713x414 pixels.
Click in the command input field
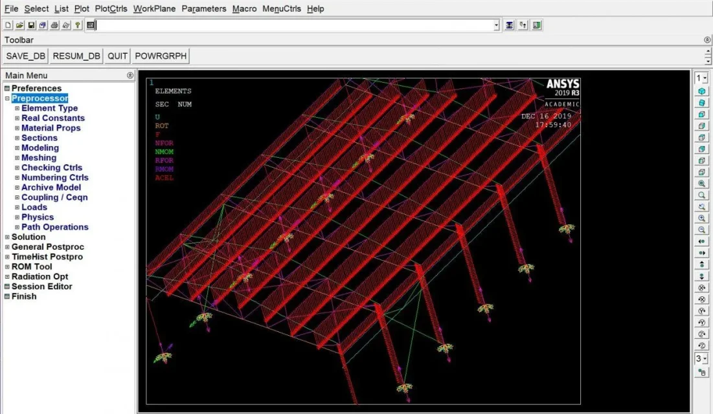[295, 25]
